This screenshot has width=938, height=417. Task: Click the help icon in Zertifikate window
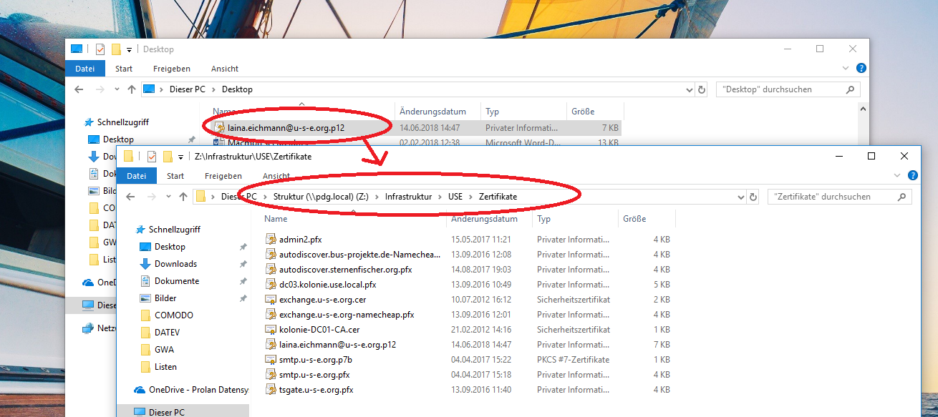[913, 175]
